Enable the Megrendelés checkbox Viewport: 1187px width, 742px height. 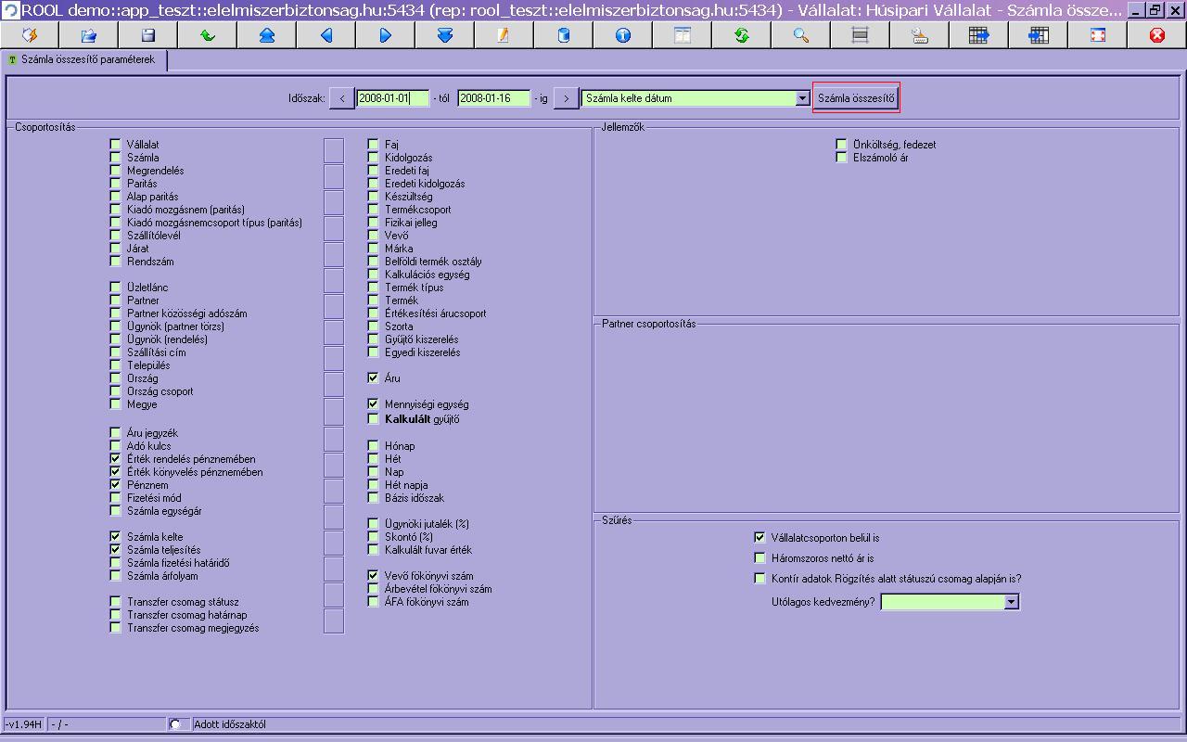coord(115,171)
